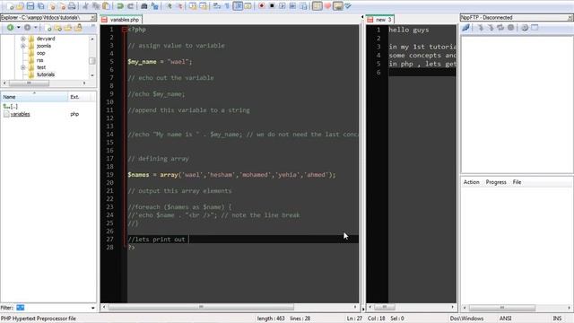Open dropdown next to Explorer back arrow

click(x=18, y=28)
